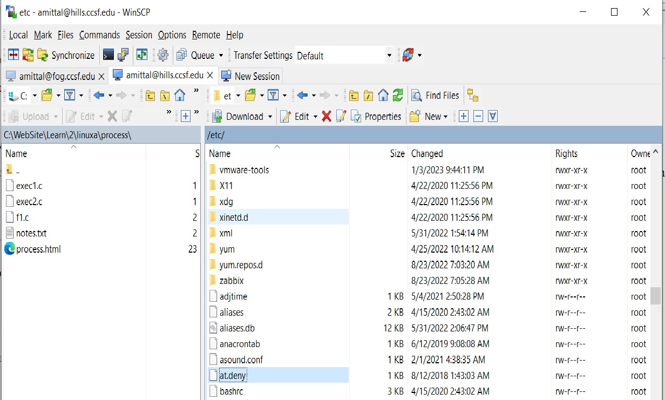Image resolution: width=665 pixels, height=400 pixels.
Task: Expand the New button dropdown
Action: click(x=445, y=117)
